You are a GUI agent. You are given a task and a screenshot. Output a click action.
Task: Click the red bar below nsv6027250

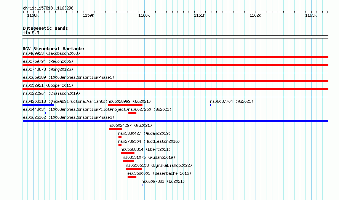click(x=132, y=113)
